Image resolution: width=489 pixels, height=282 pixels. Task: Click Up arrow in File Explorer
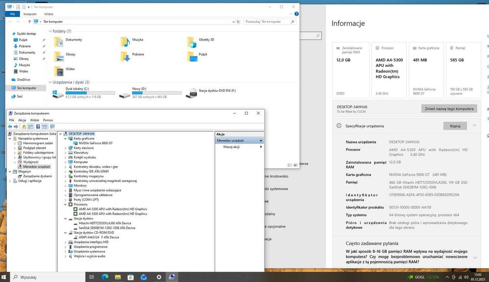29,21
